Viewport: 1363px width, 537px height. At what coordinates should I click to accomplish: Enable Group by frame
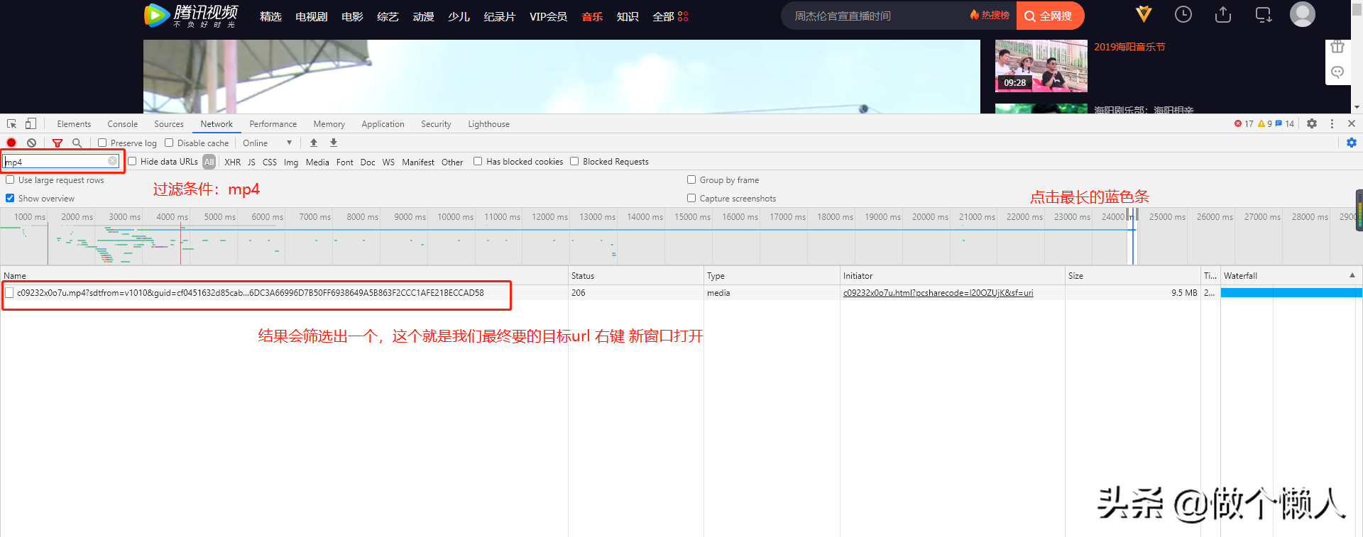[x=691, y=179]
